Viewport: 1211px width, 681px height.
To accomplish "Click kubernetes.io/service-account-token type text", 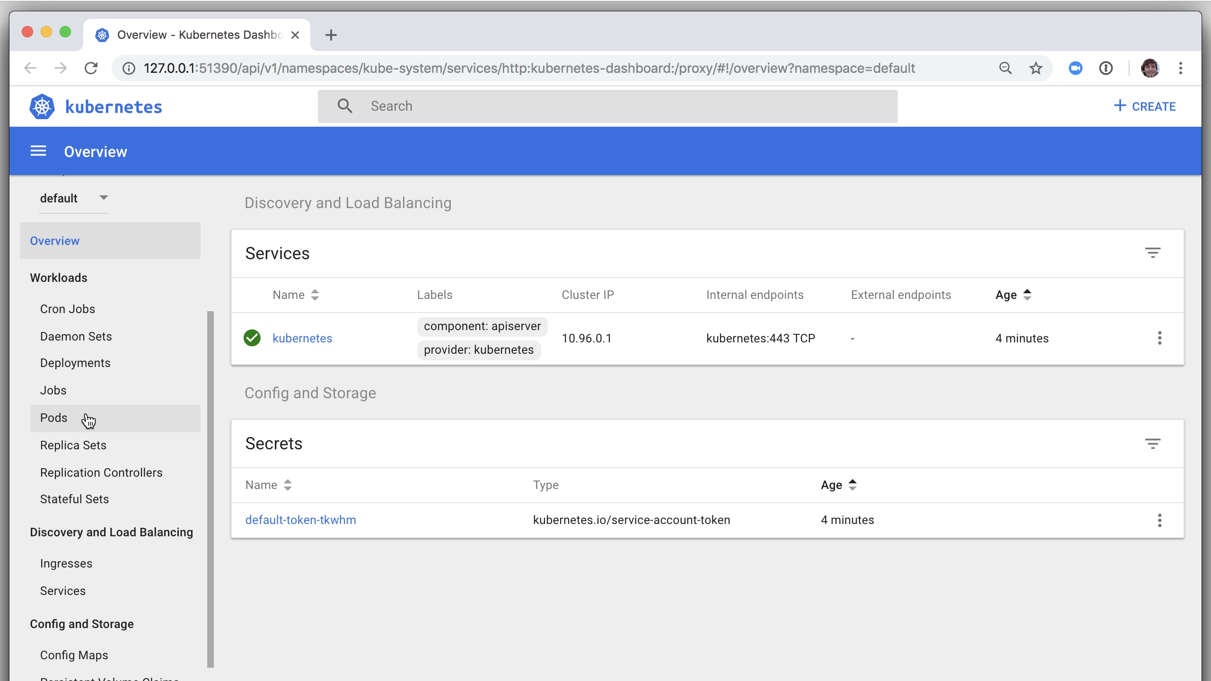I will pyautogui.click(x=632, y=520).
